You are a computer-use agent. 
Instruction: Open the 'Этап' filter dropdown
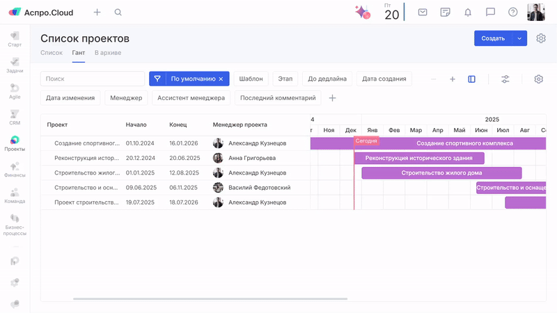285,79
